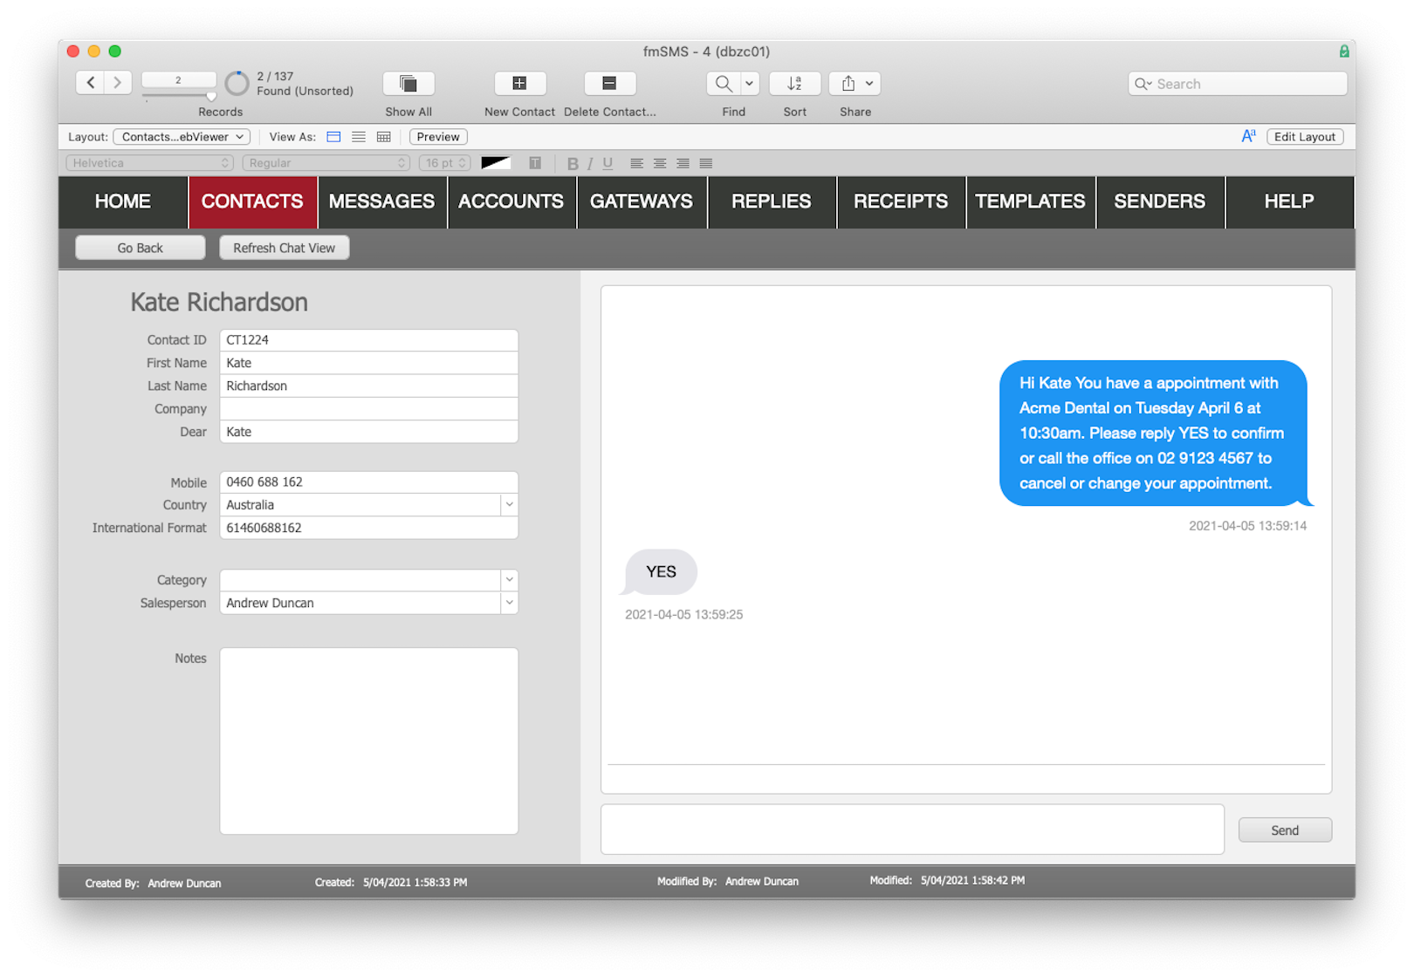The width and height of the screenshot is (1414, 977).
Task: Align text left
Action: tap(637, 163)
